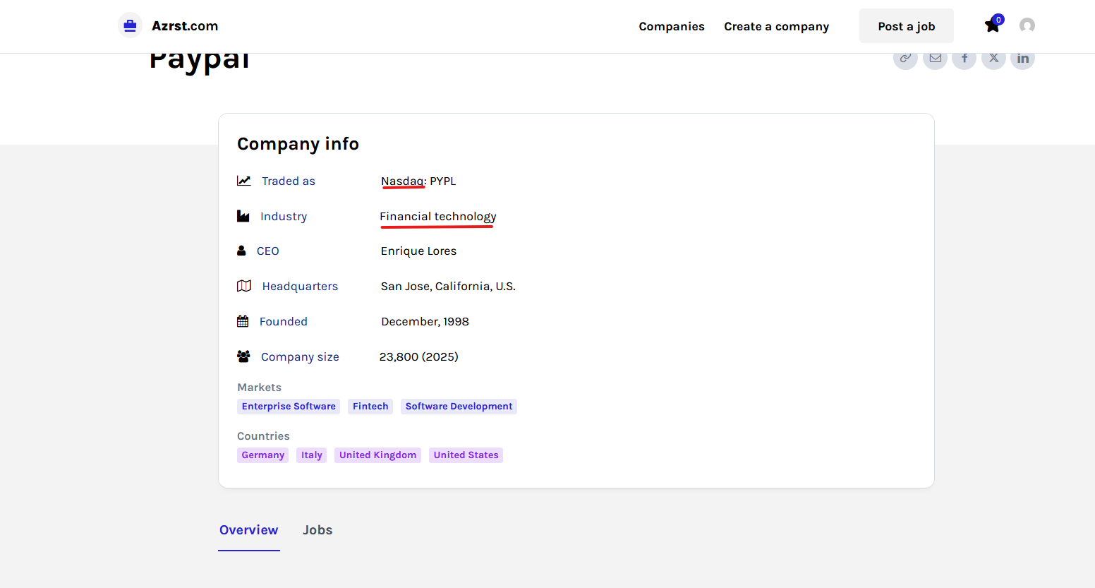Click the Countries section label

pos(263,436)
